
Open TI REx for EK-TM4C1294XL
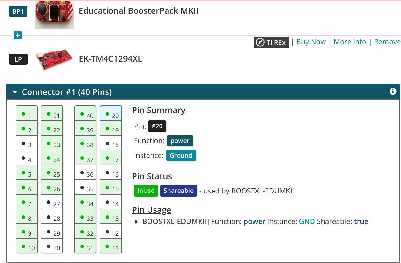click(272, 42)
